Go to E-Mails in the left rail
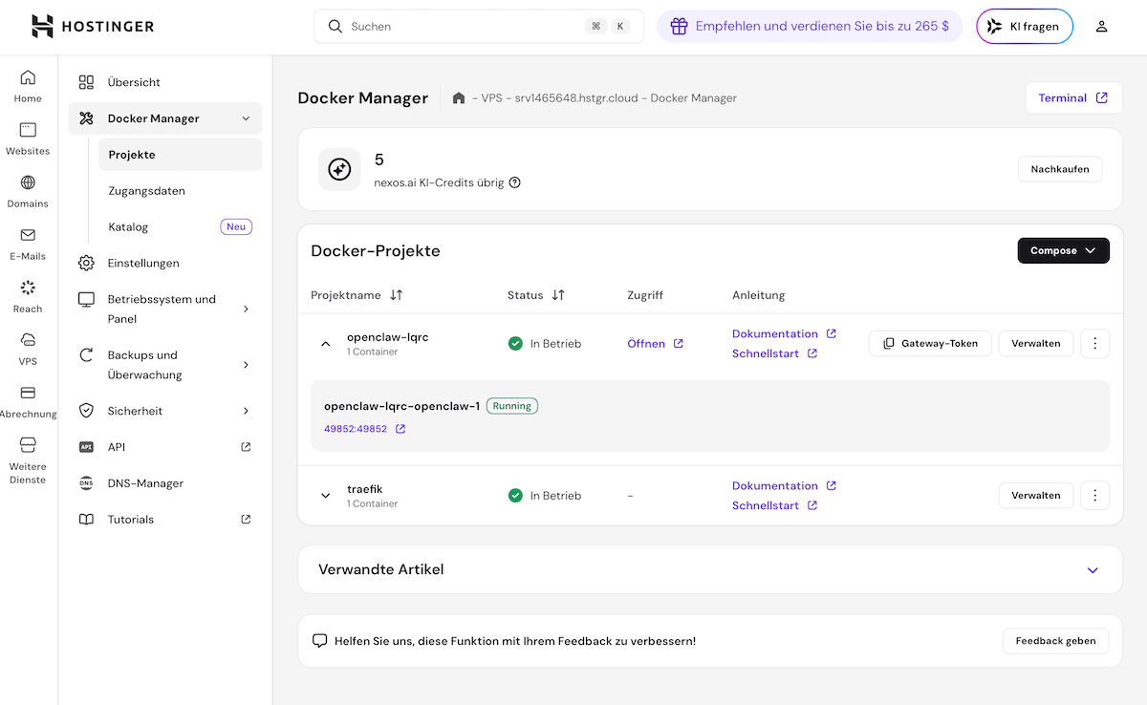 tap(28, 235)
